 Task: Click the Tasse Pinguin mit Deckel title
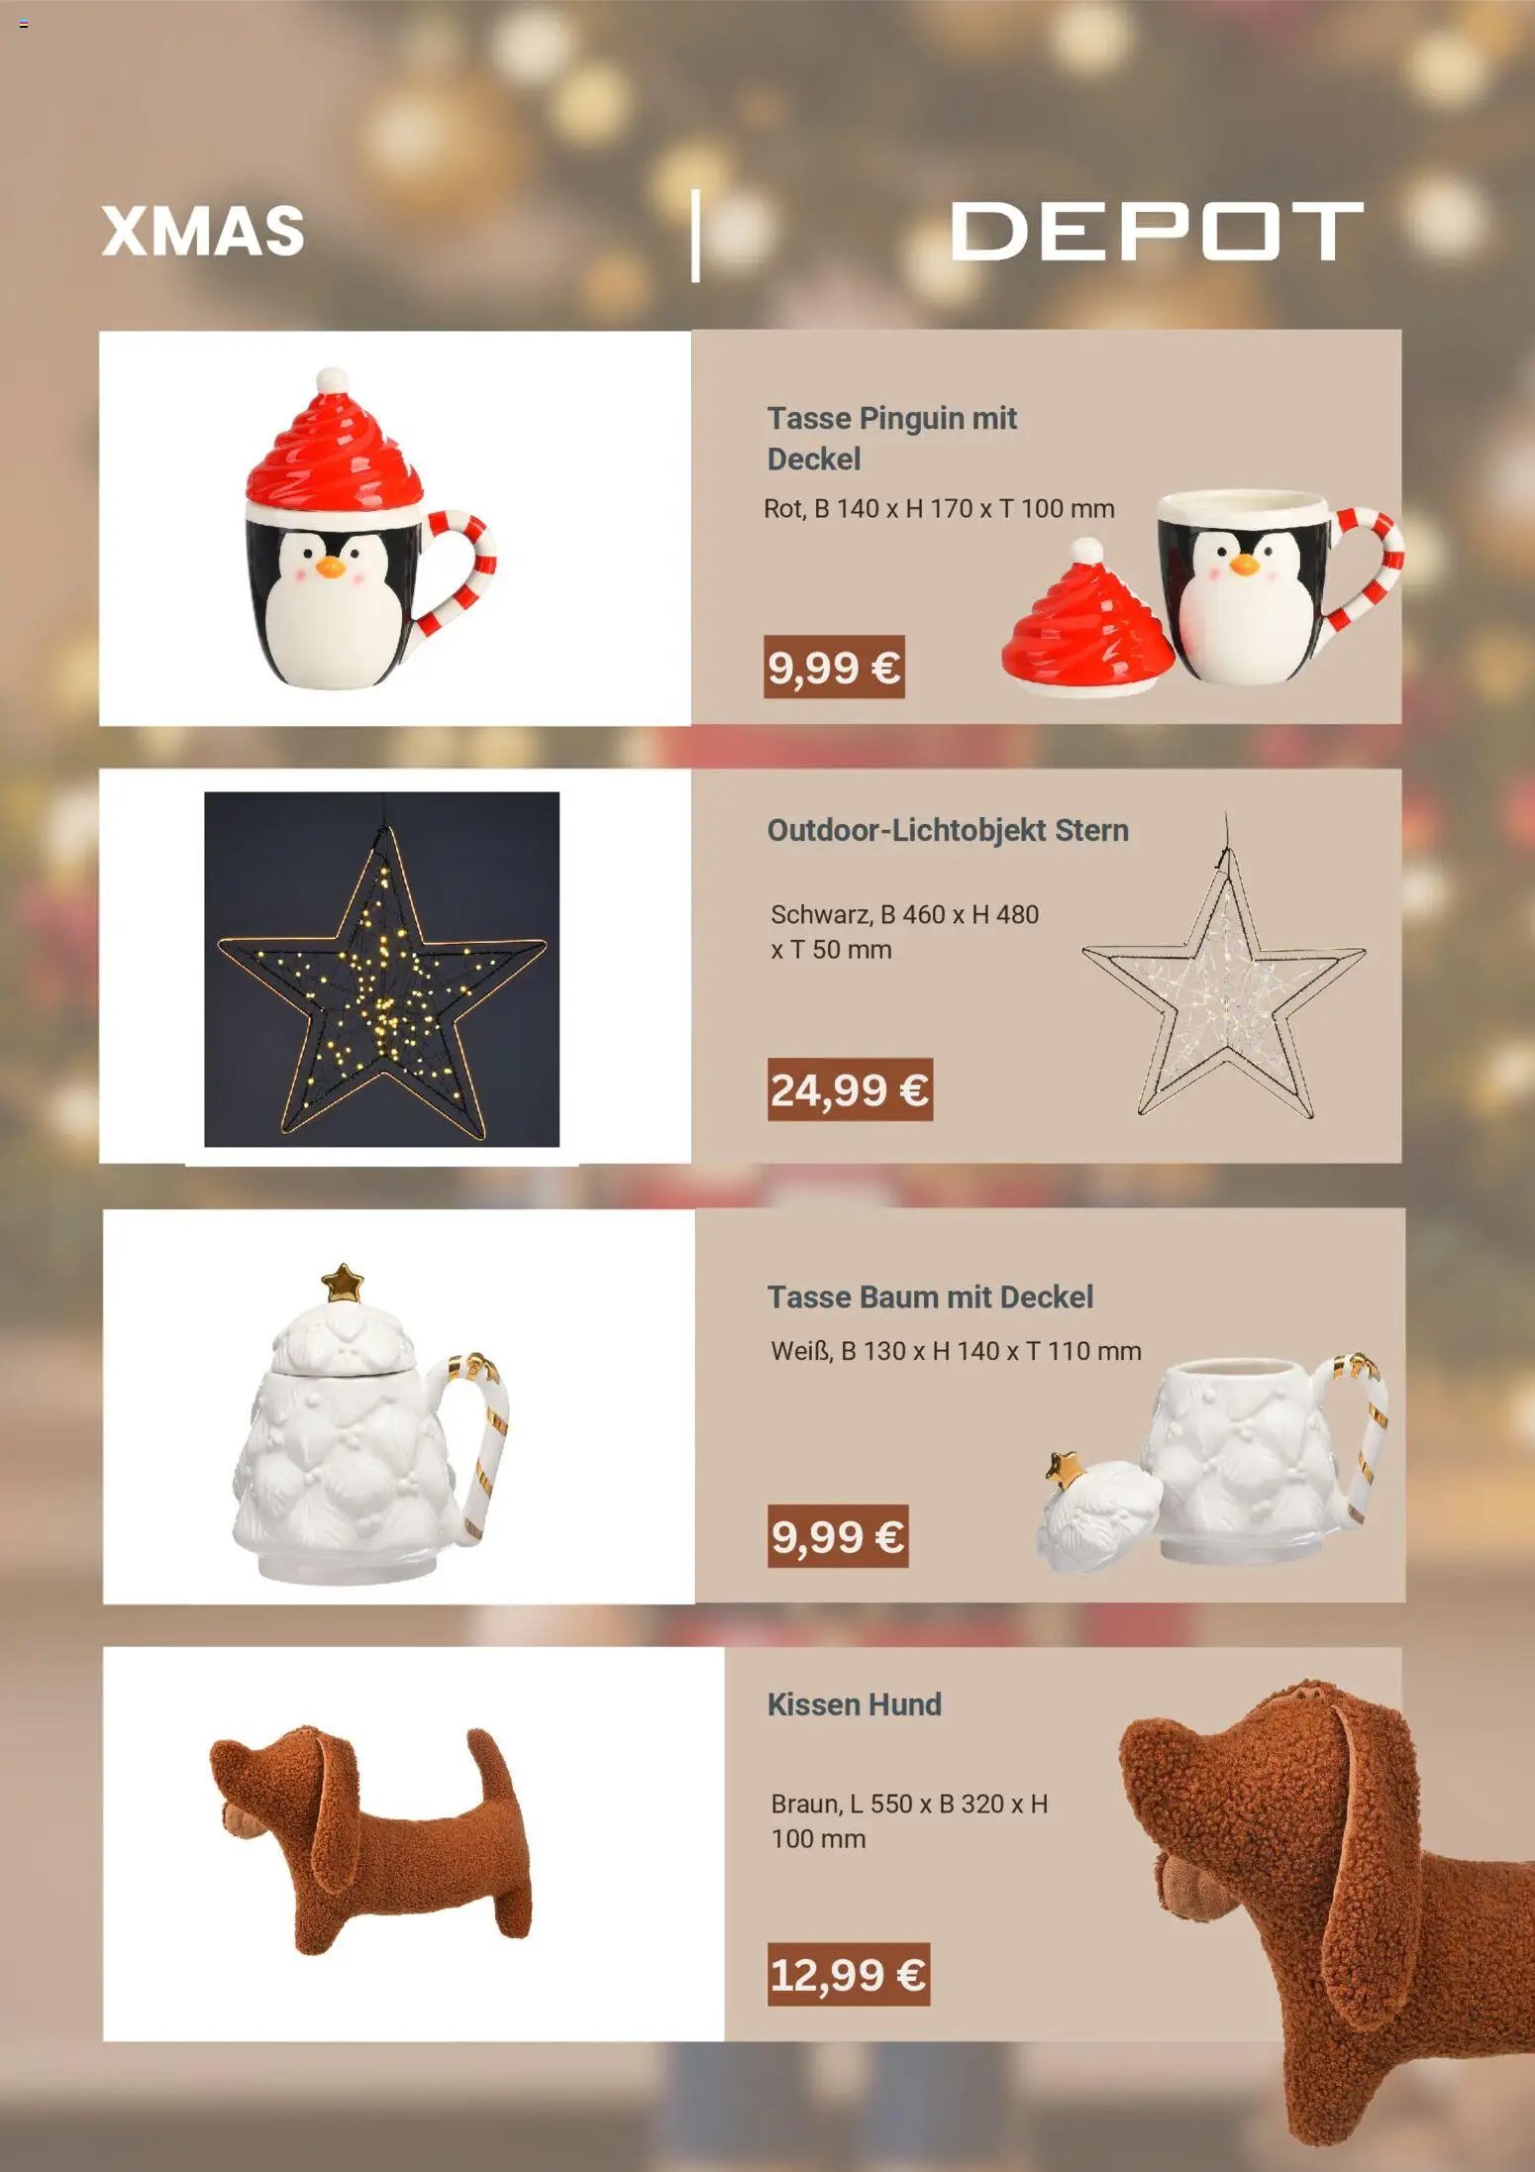pos(891,438)
